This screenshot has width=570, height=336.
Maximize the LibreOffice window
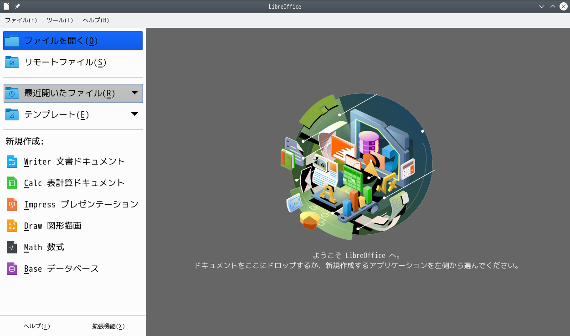coord(553,6)
